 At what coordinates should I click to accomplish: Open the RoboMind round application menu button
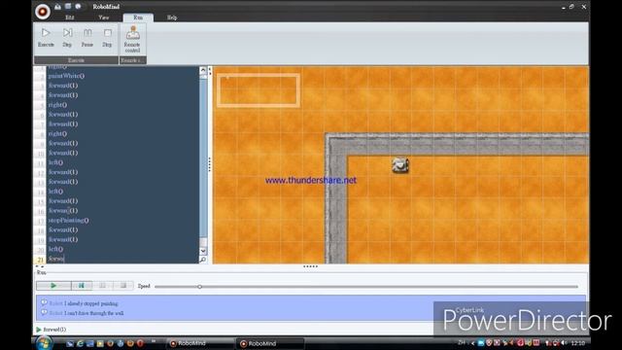click(x=43, y=11)
